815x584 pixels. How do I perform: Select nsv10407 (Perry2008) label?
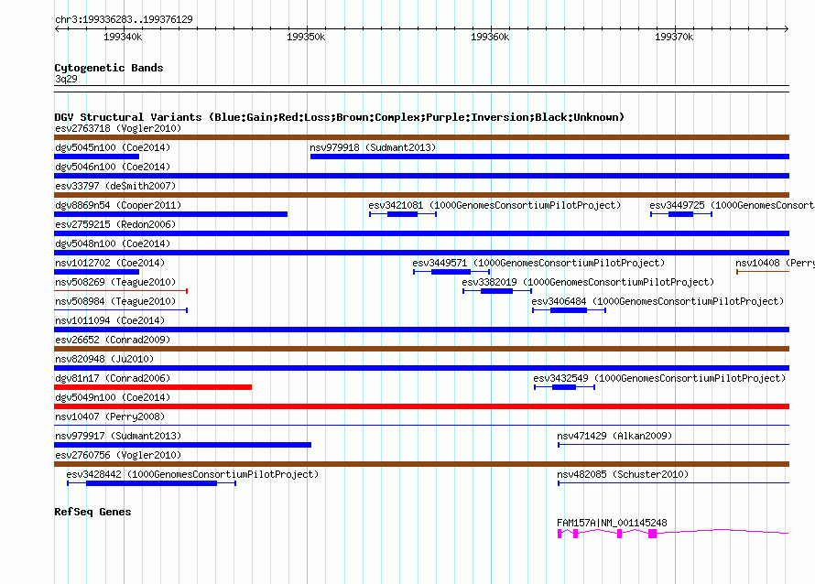[x=110, y=416]
